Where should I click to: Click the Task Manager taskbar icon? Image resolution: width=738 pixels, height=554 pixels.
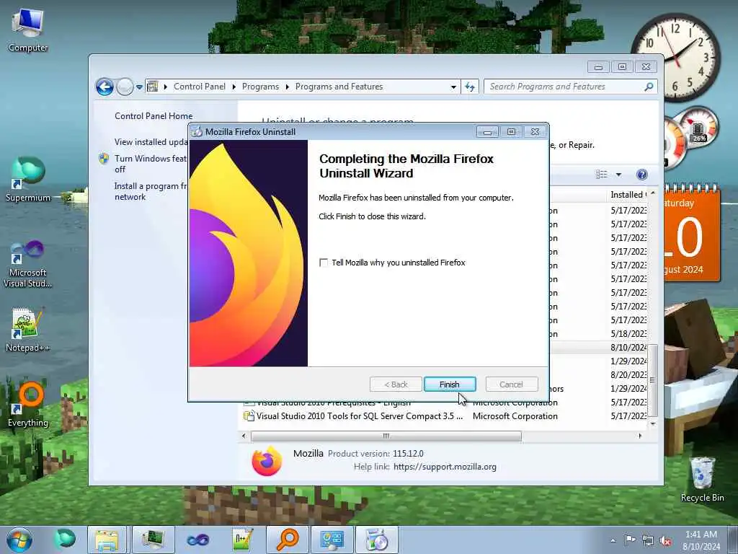point(153,540)
